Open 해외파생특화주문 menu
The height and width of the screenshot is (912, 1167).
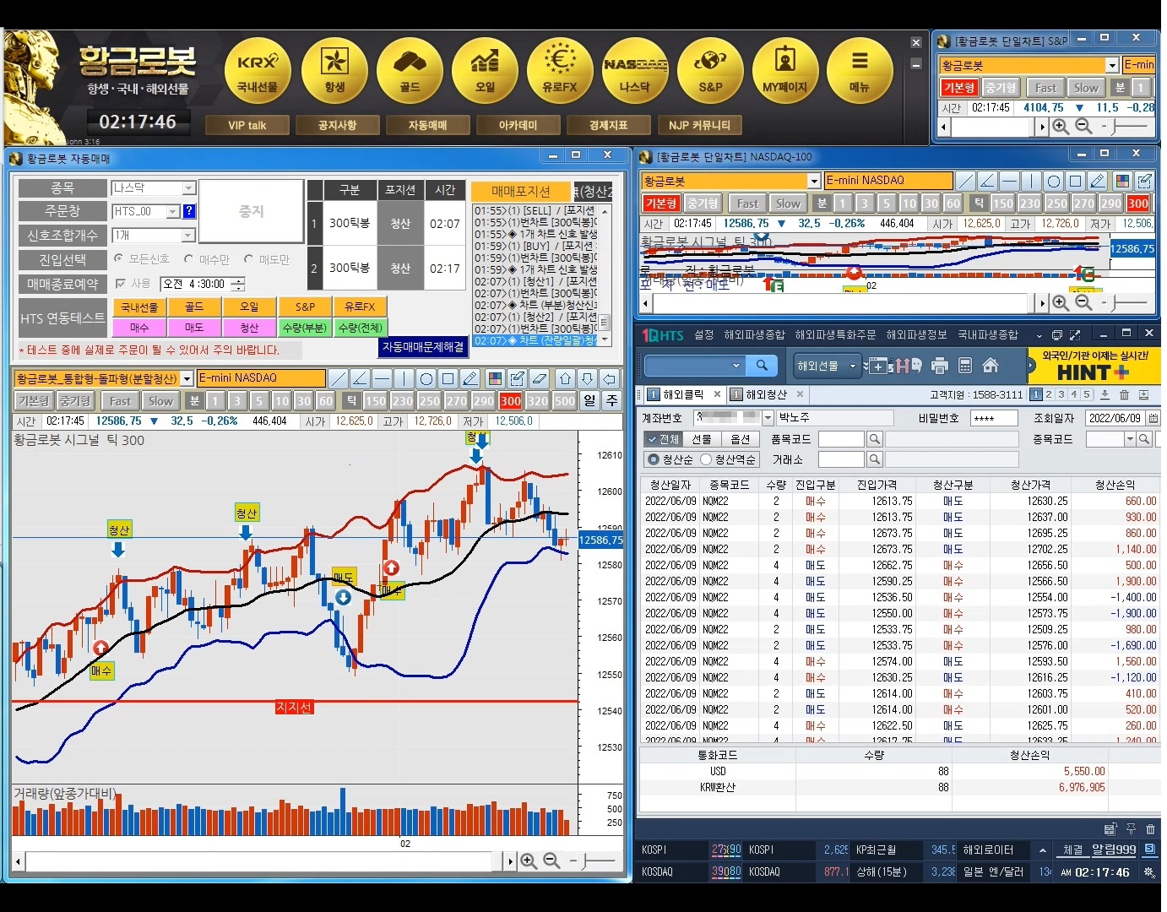pyautogui.click(x=835, y=334)
